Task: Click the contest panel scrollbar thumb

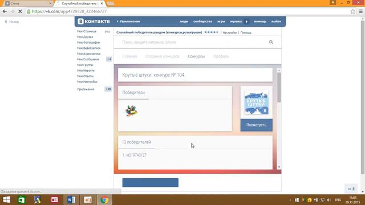Action: [x=279, y=87]
